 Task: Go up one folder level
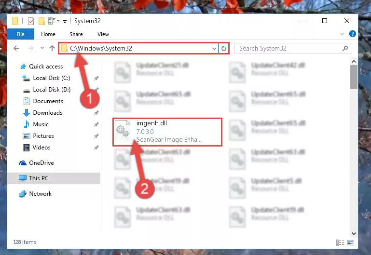click(x=52, y=48)
